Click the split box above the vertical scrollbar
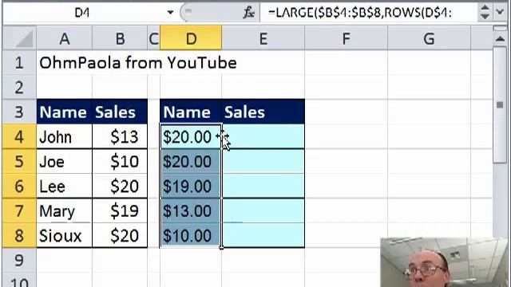 [500, 29]
